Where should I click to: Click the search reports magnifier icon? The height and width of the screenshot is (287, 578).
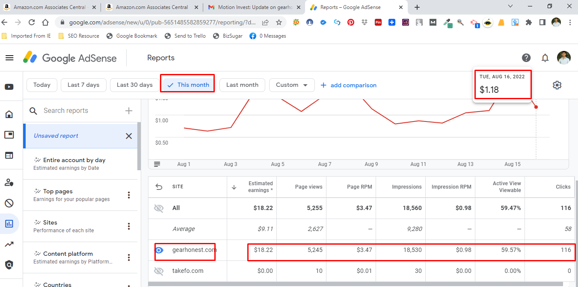[x=33, y=111]
